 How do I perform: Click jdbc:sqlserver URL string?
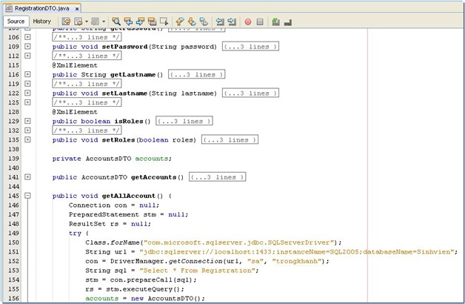(297, 252)
